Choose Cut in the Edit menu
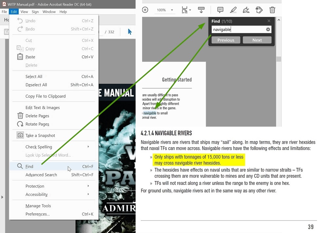The width and height of the screenshot is (318, 233). click(x=54, y=40)
